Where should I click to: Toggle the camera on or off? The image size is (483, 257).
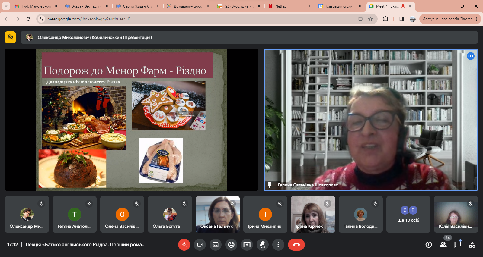(200, 245)
